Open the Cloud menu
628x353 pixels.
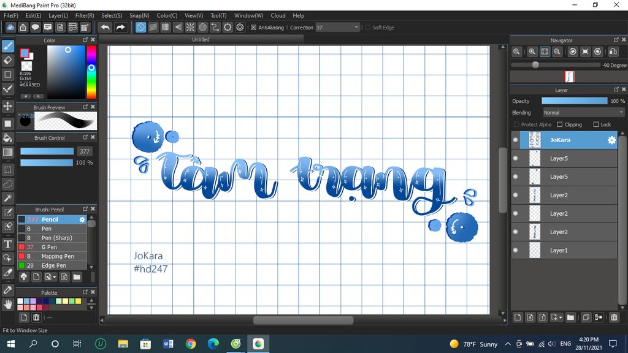[278, 15]
